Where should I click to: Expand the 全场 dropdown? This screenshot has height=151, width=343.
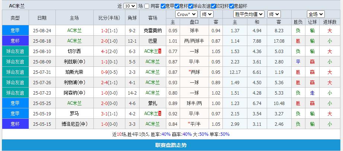coord(316,14)
